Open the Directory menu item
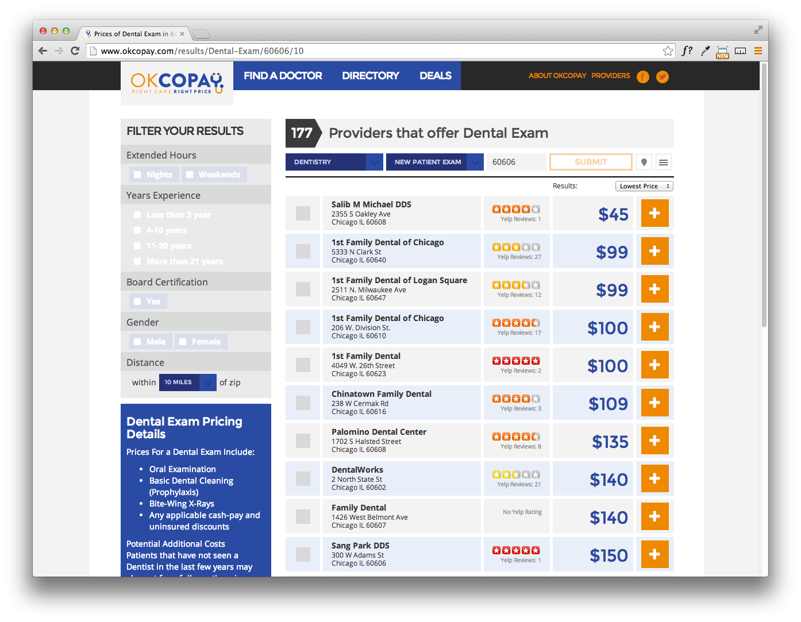 click(x=370, y=76)
